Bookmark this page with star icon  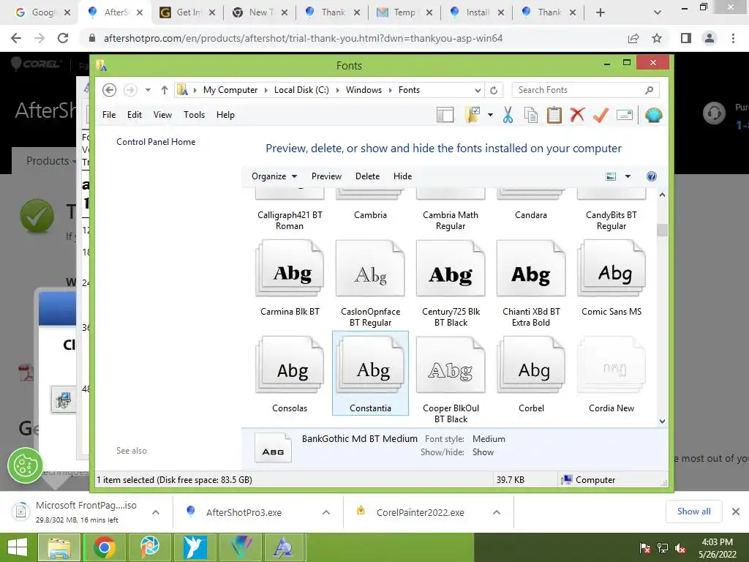point(657,38)
